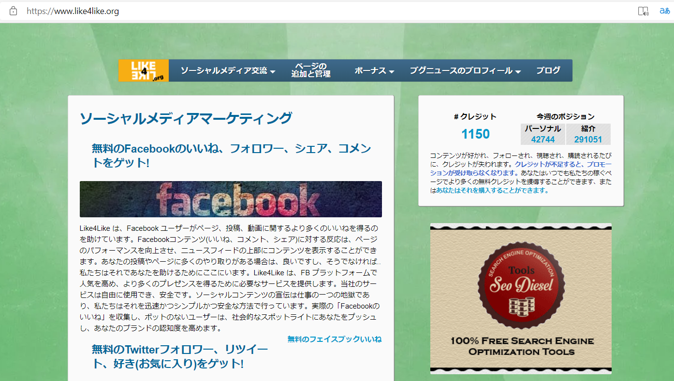Screen dimensions: 674x381
Task: Click the referral position value 291051
Action: 588,140
